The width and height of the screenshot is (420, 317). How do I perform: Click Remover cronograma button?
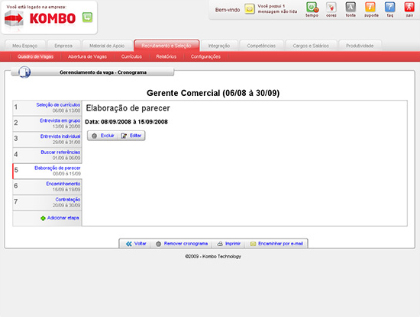click(x=182, y=244)
